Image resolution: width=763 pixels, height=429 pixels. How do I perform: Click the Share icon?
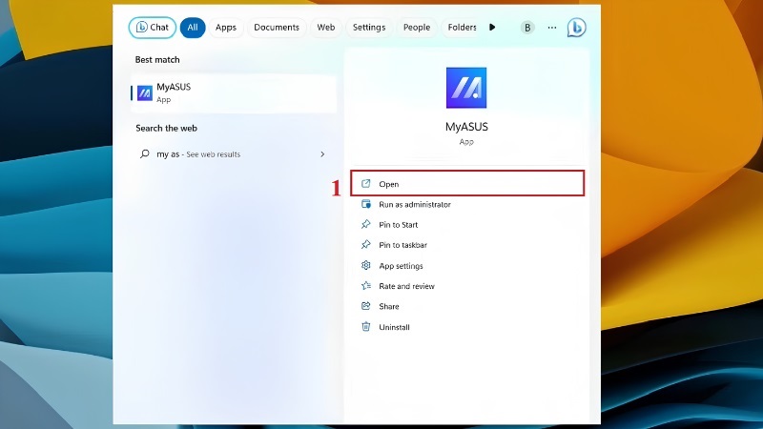[x=366, y=306]
